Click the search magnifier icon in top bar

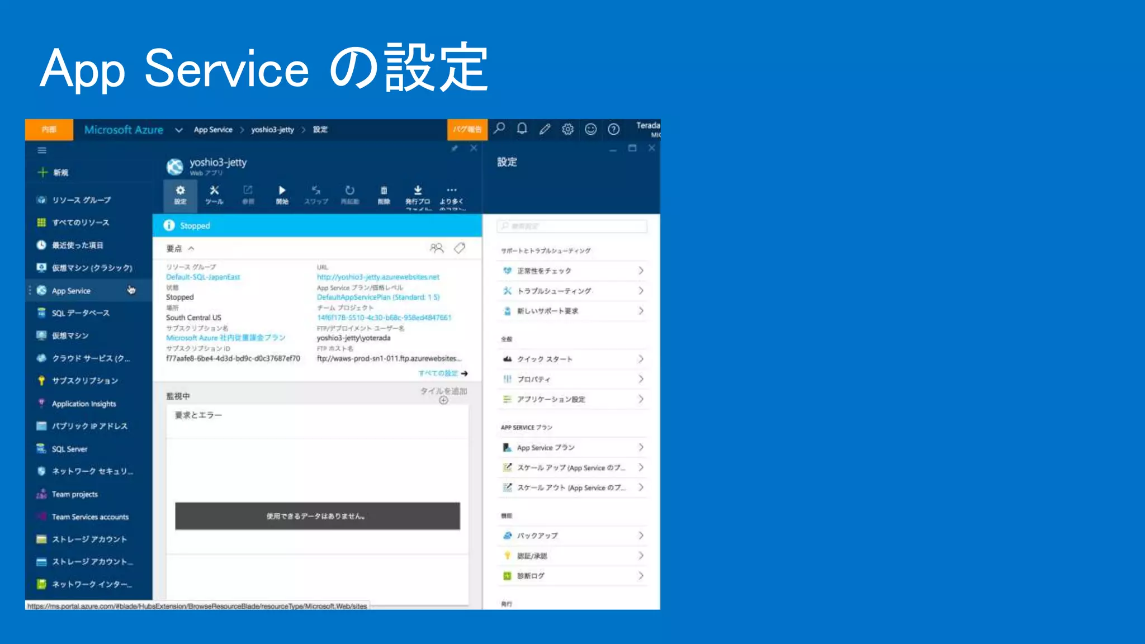(499, 129)
